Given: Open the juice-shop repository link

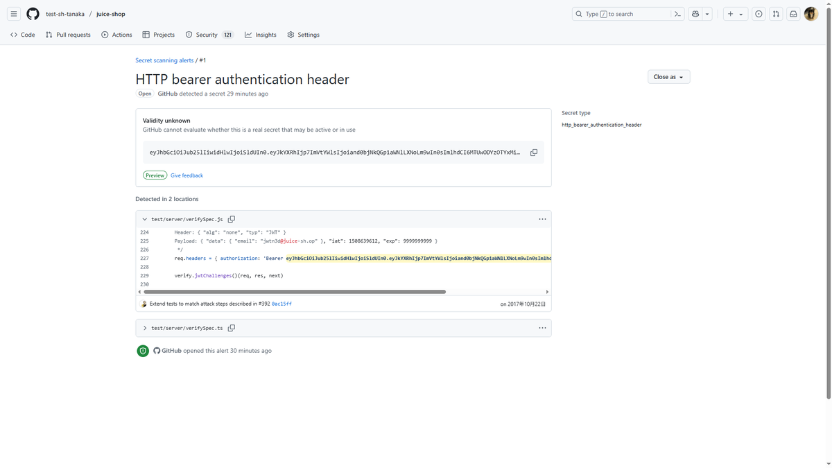Looking at the screenshot, I should pos(111,14).
